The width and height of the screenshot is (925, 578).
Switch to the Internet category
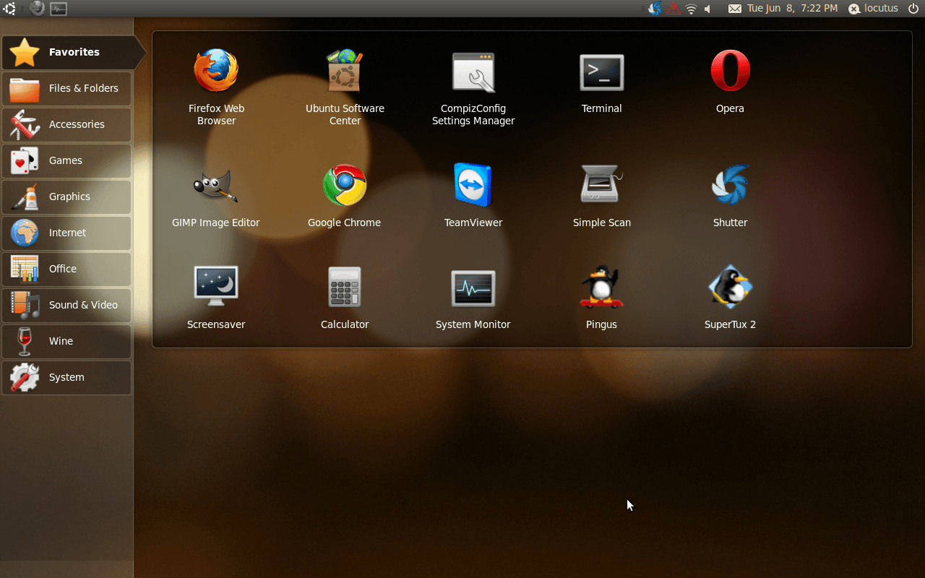[66, 233]
